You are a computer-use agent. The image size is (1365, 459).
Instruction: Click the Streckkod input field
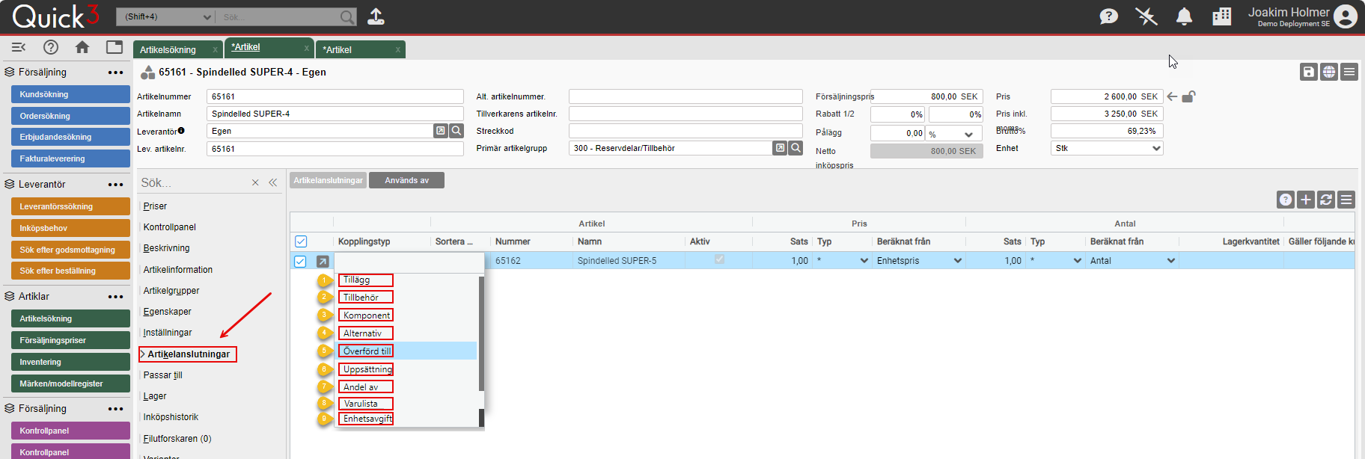click(685, 131)
